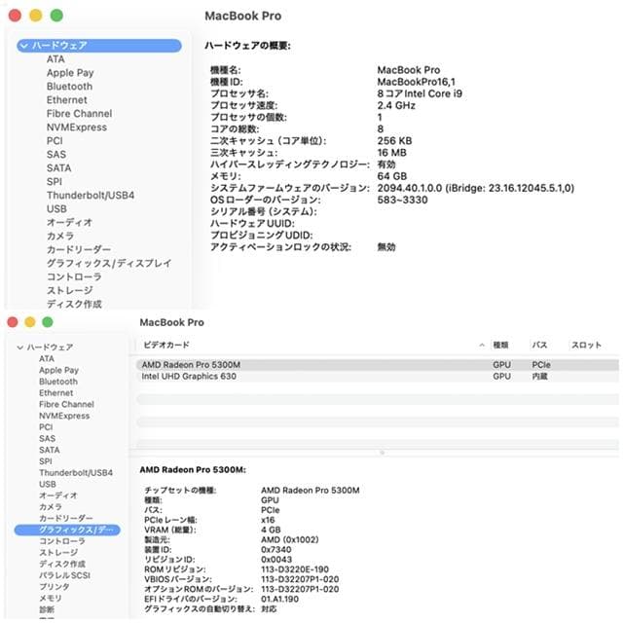Sort by スロット column header
This screenshot has height=623, width=623.
586,345
